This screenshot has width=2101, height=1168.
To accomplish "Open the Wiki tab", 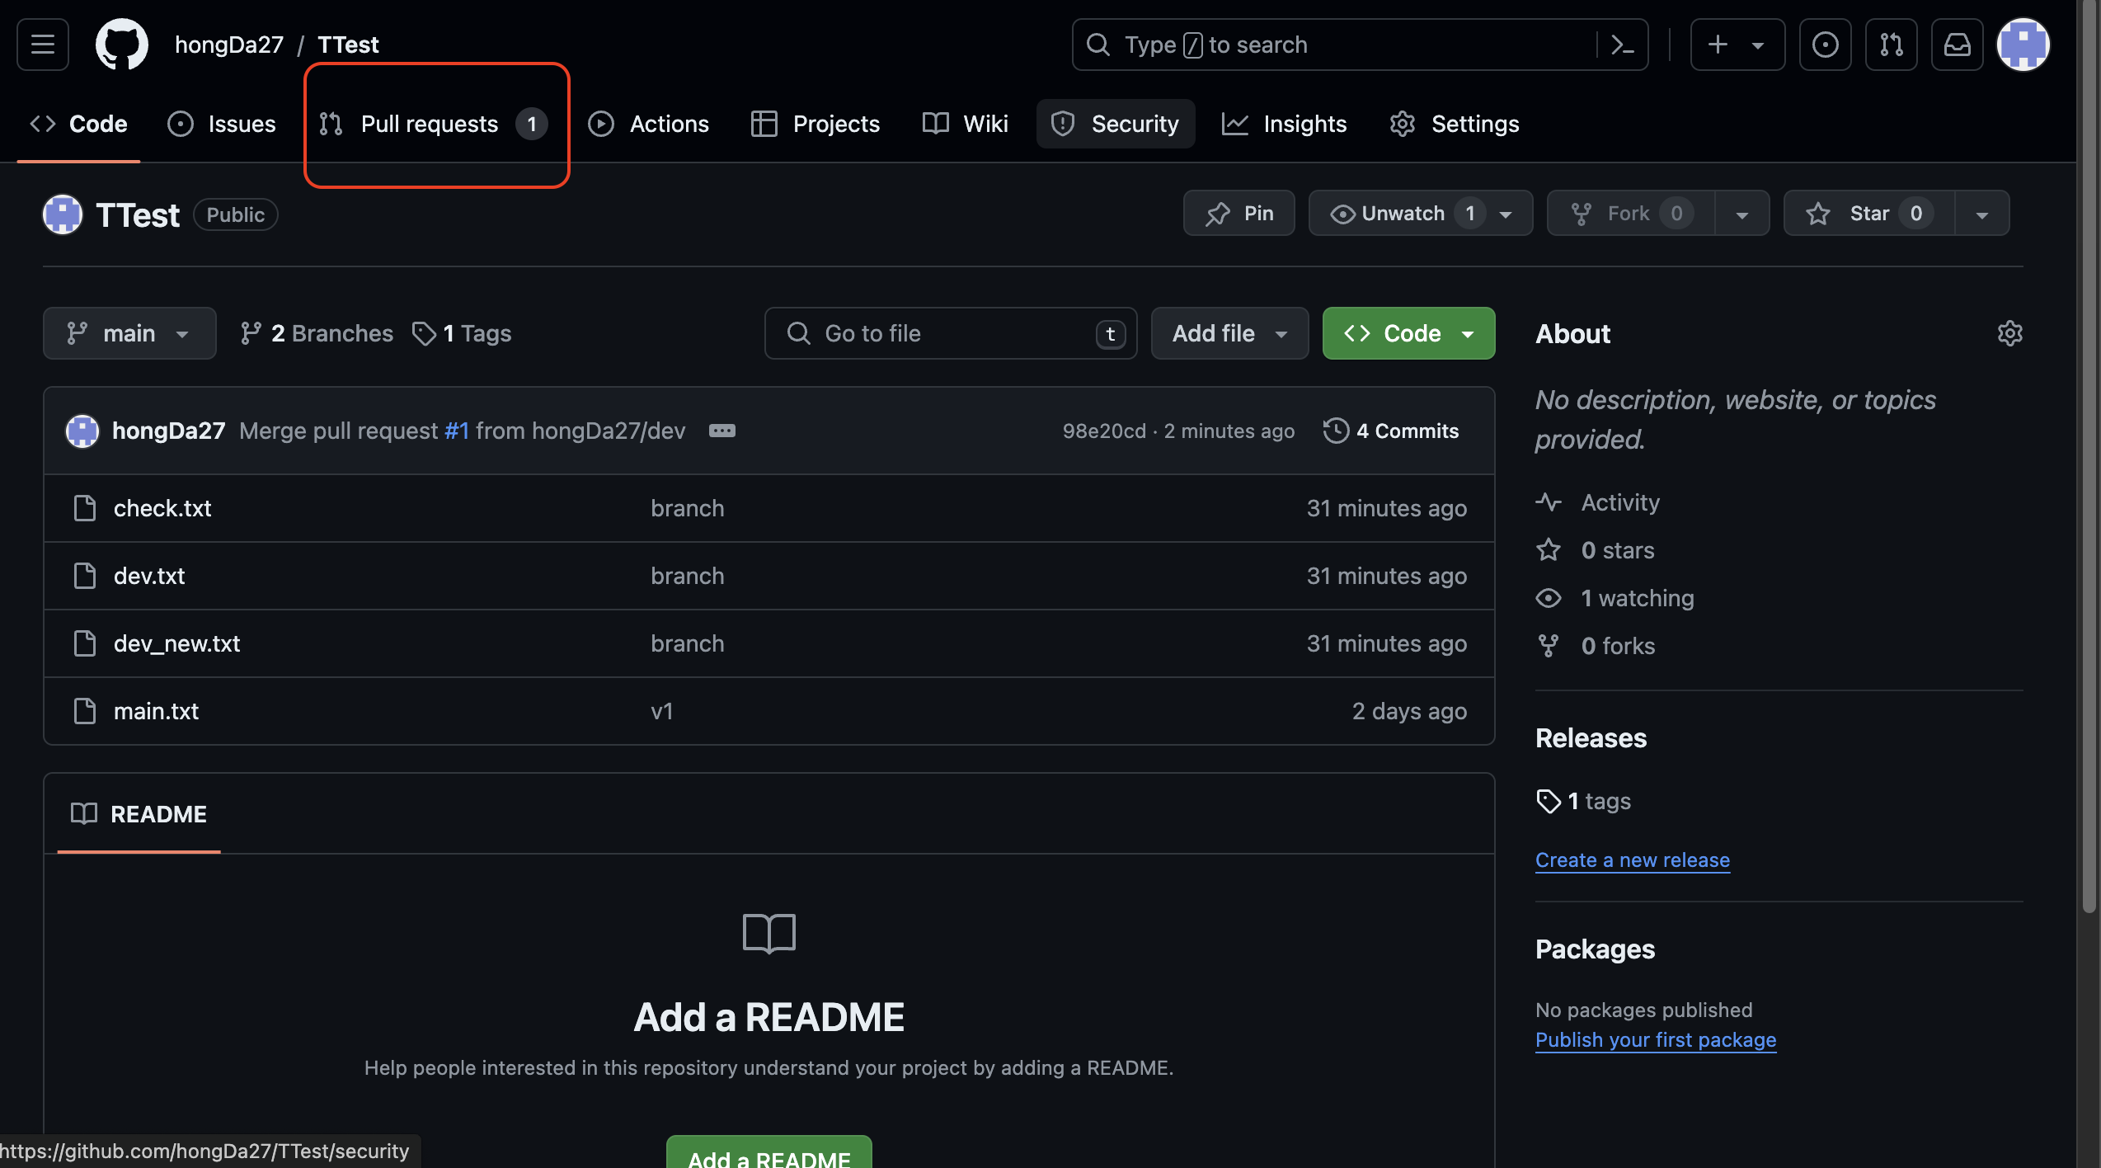I will [965, 124].
